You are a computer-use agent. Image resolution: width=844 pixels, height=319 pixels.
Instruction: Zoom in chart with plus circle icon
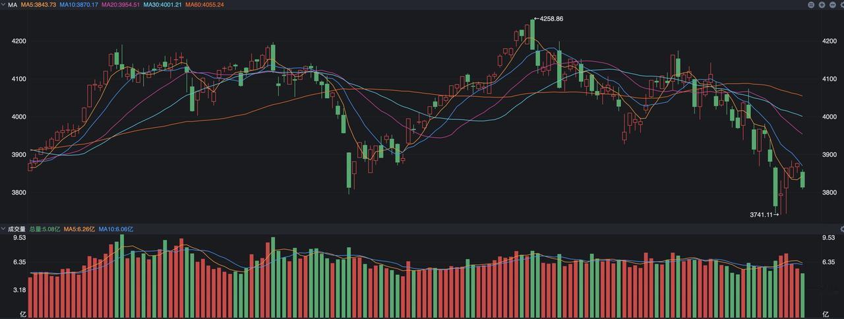pos(822,5)
